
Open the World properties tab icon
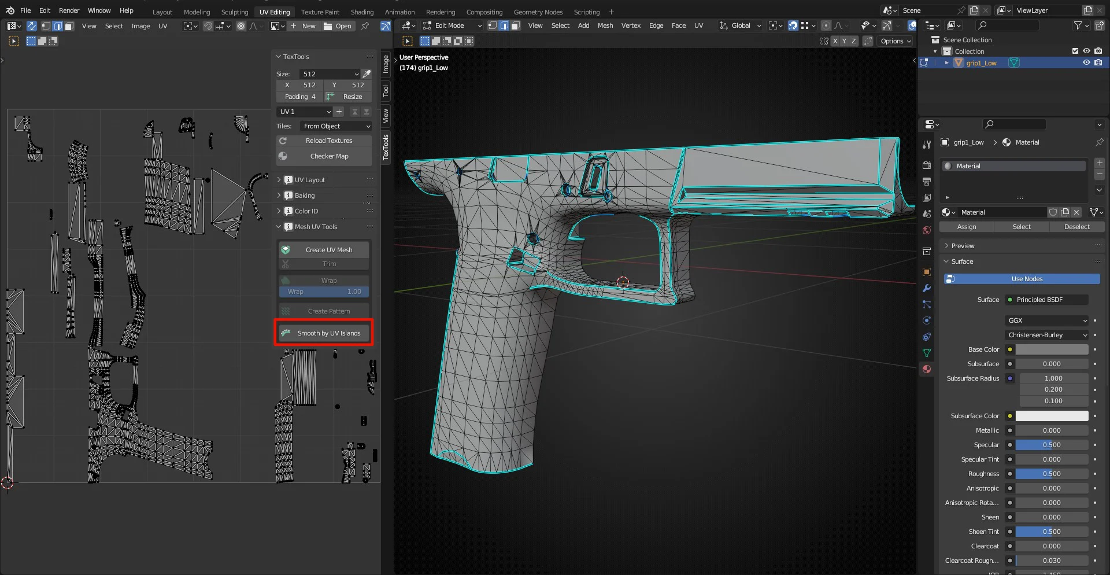927,230
